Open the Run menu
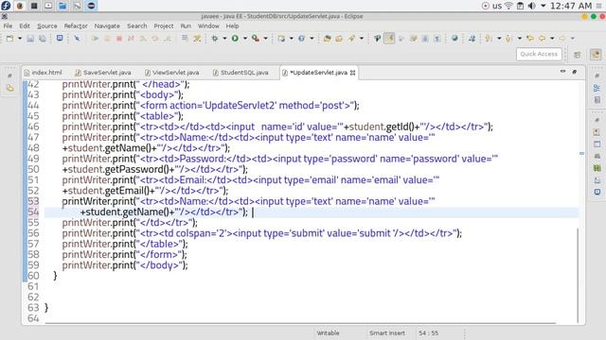This screenshot has width=606, height=340. point(186,25)
